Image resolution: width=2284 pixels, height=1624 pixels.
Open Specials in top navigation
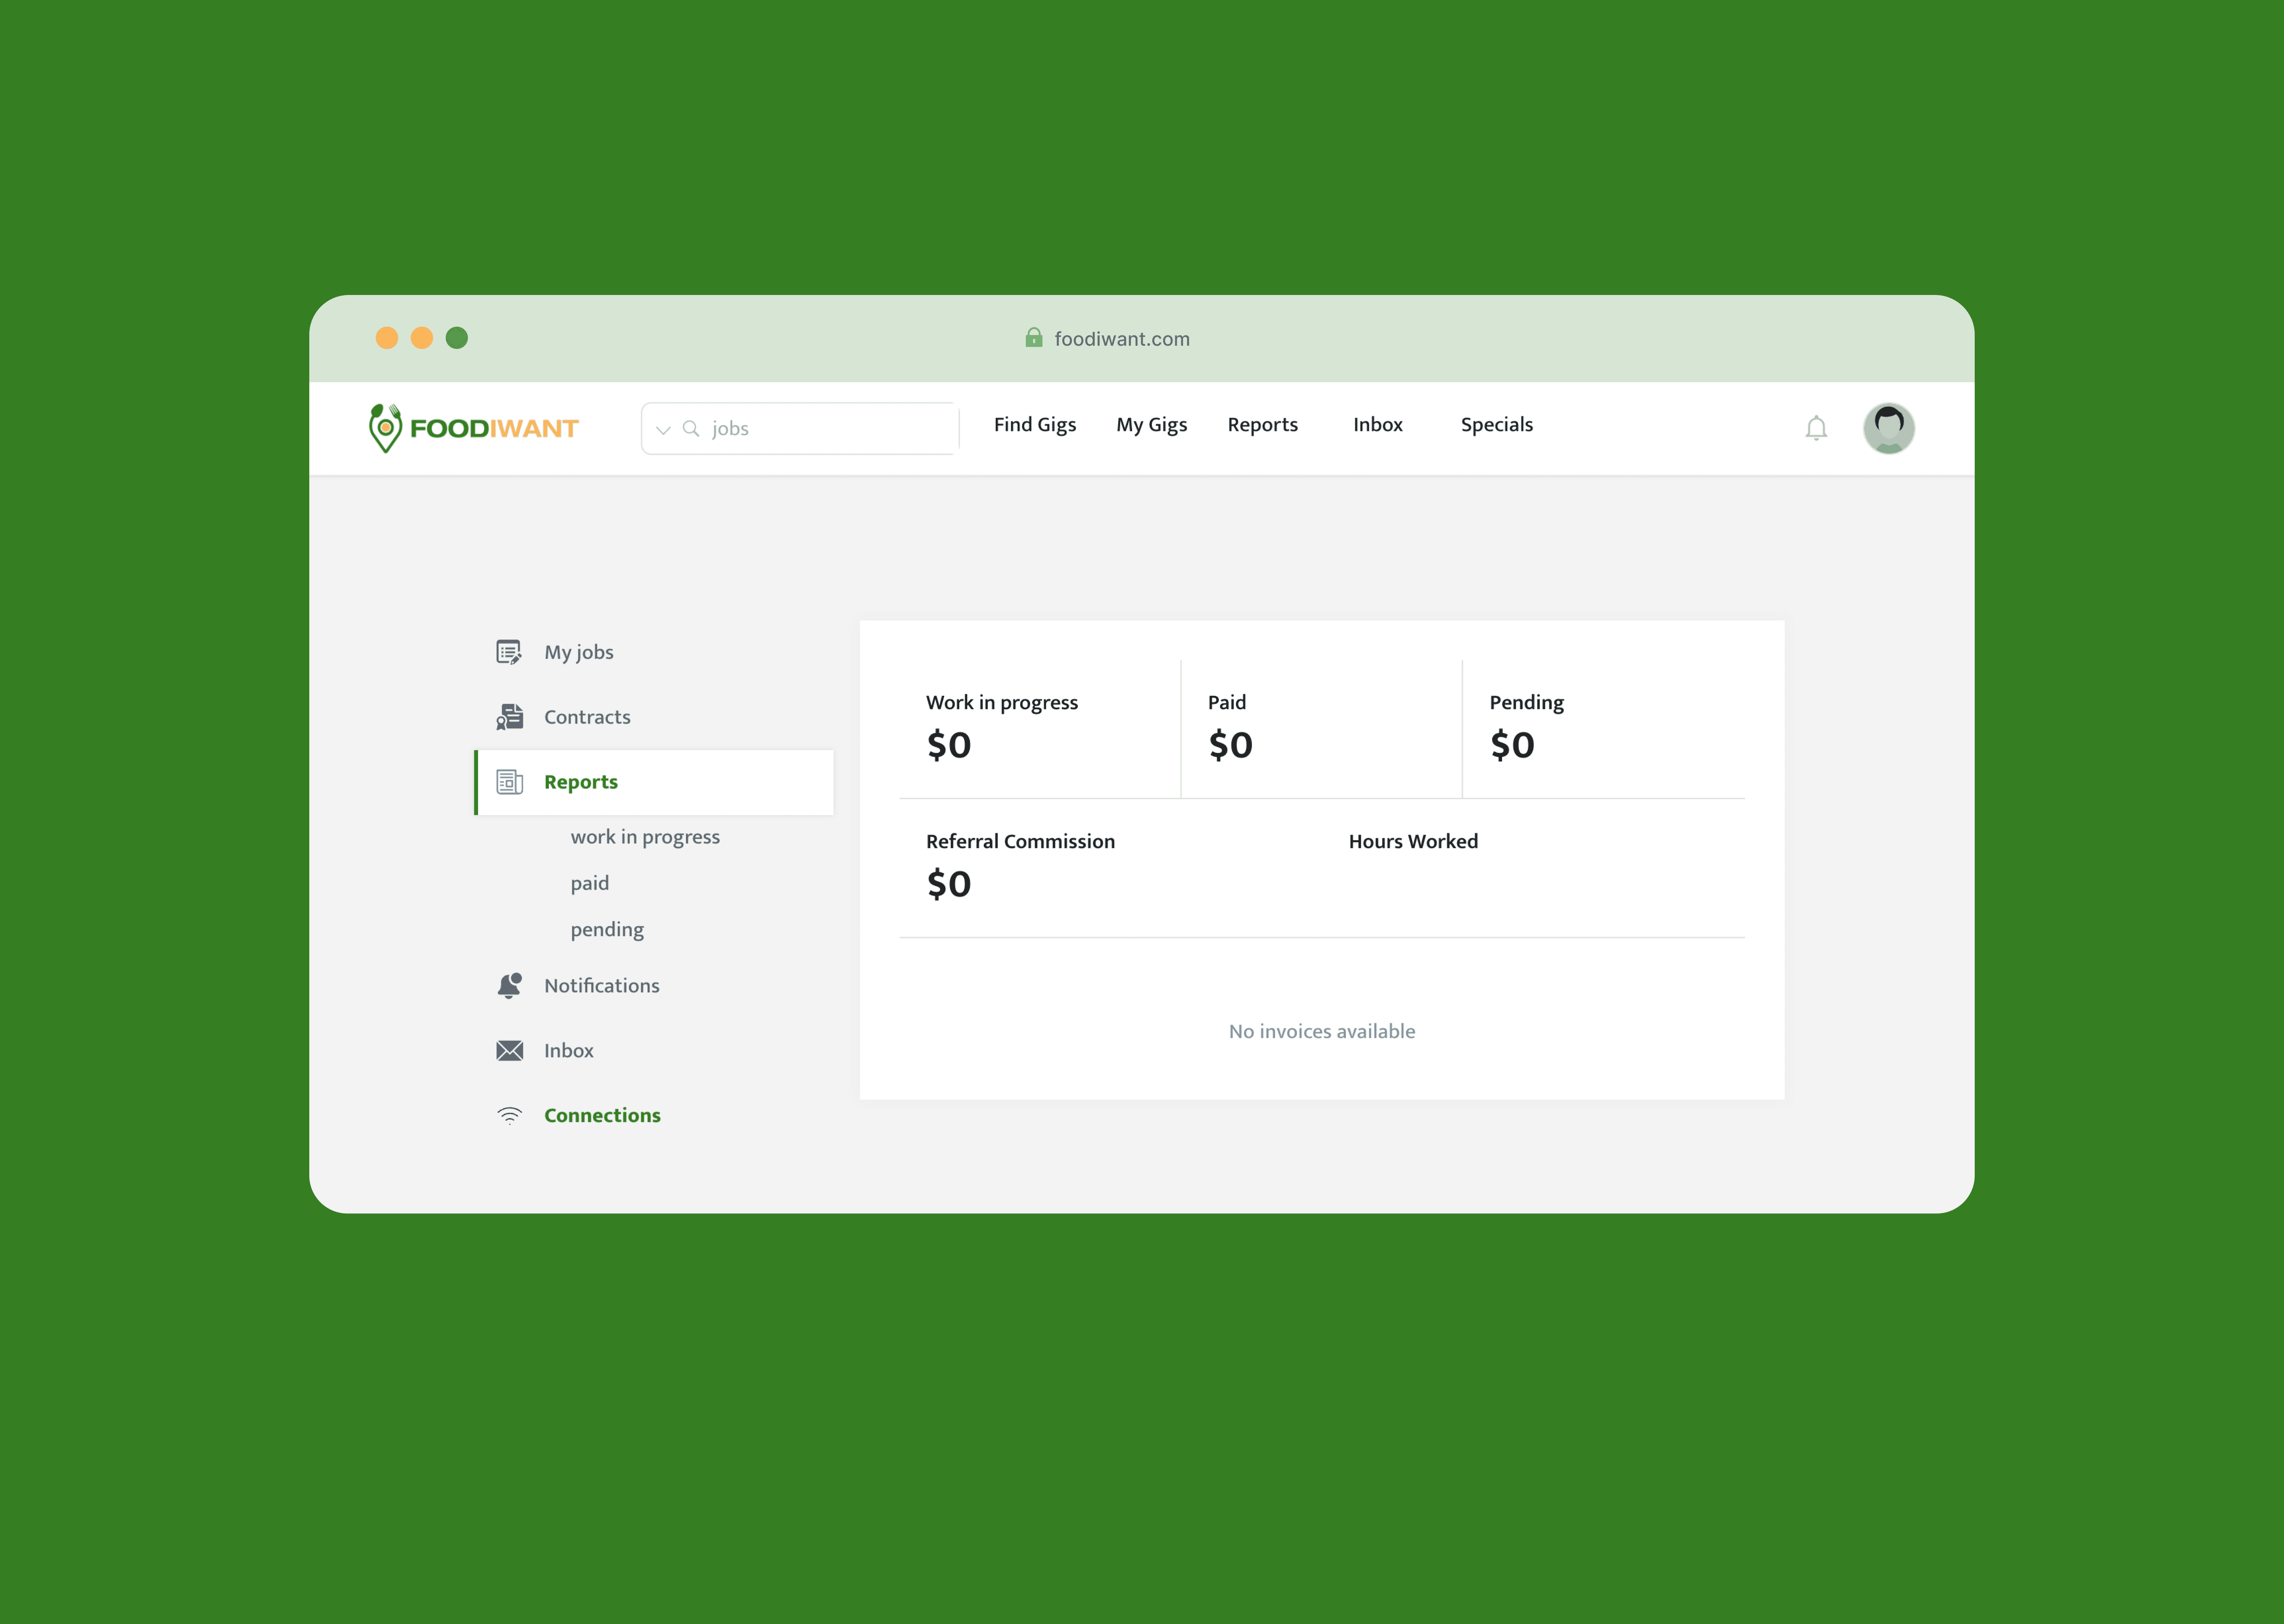point(1497,425)
